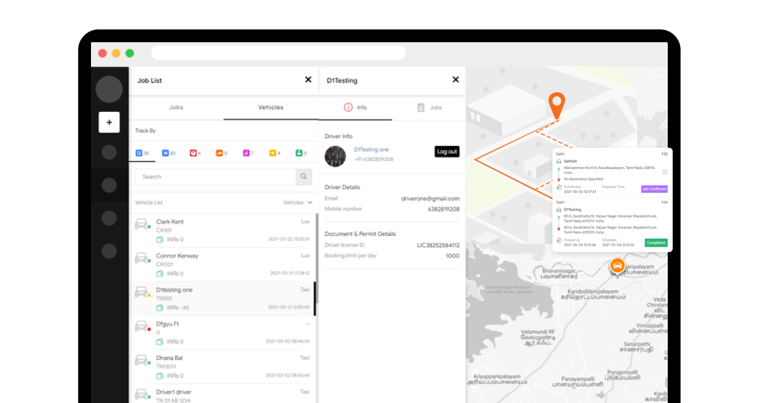Select the Driver1 driver vehicle name

click(174, 391)
